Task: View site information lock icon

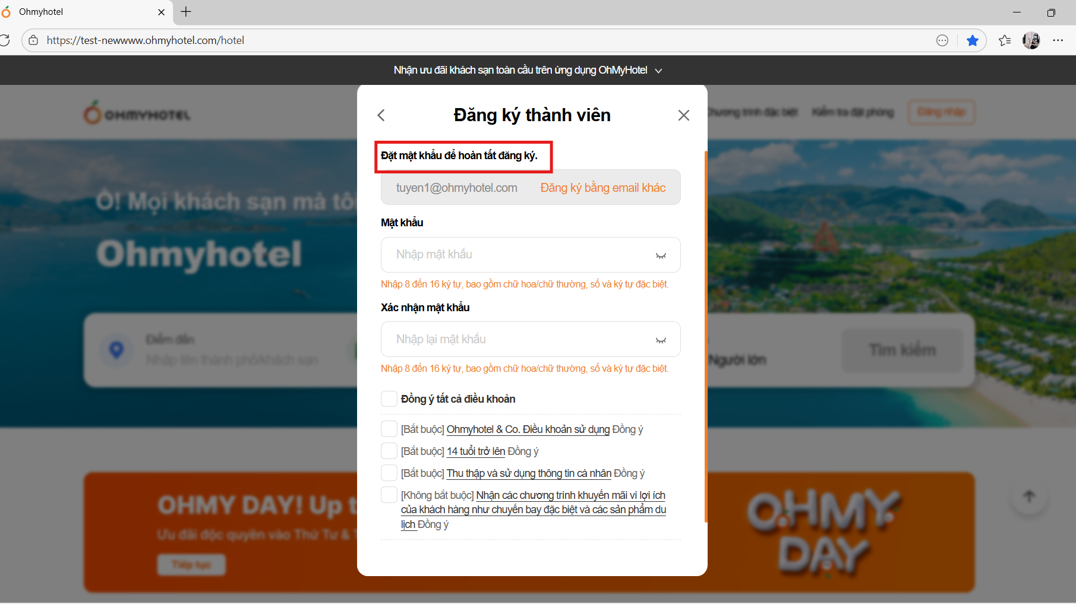Action: click(33, 40)
